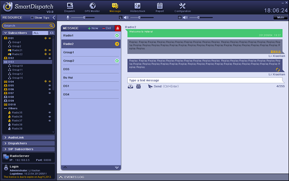Expand the SIP Subscribers section
The width and height of the screenshot is (289, 181).
(x=28, y=149)
